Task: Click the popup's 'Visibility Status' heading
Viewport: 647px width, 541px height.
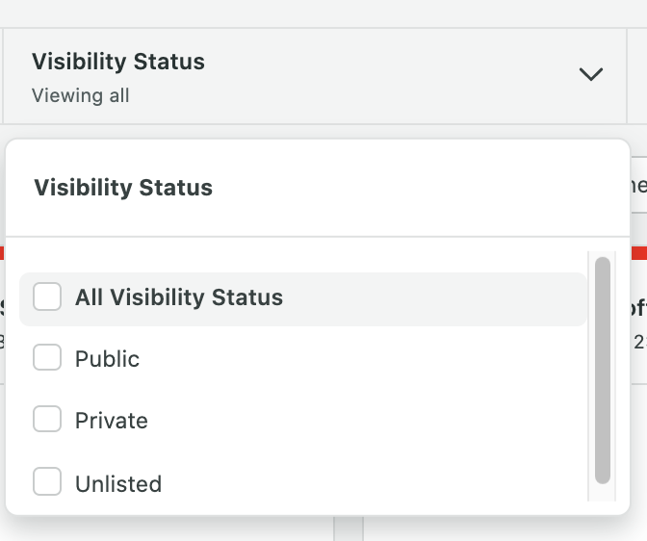Action: click(x=123, y=187)
